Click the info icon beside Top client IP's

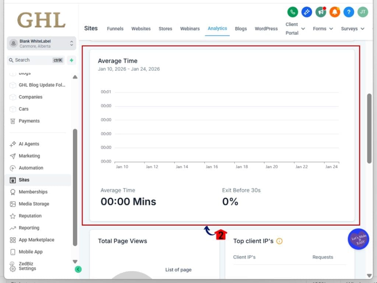click(279, 241)
